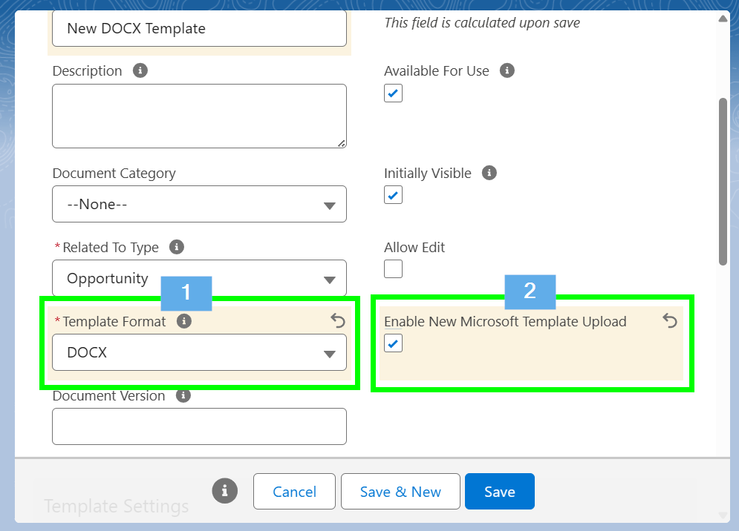Click the Template Format info icon
Viewport: 739px width, 531px height.
tap(184, 321)
